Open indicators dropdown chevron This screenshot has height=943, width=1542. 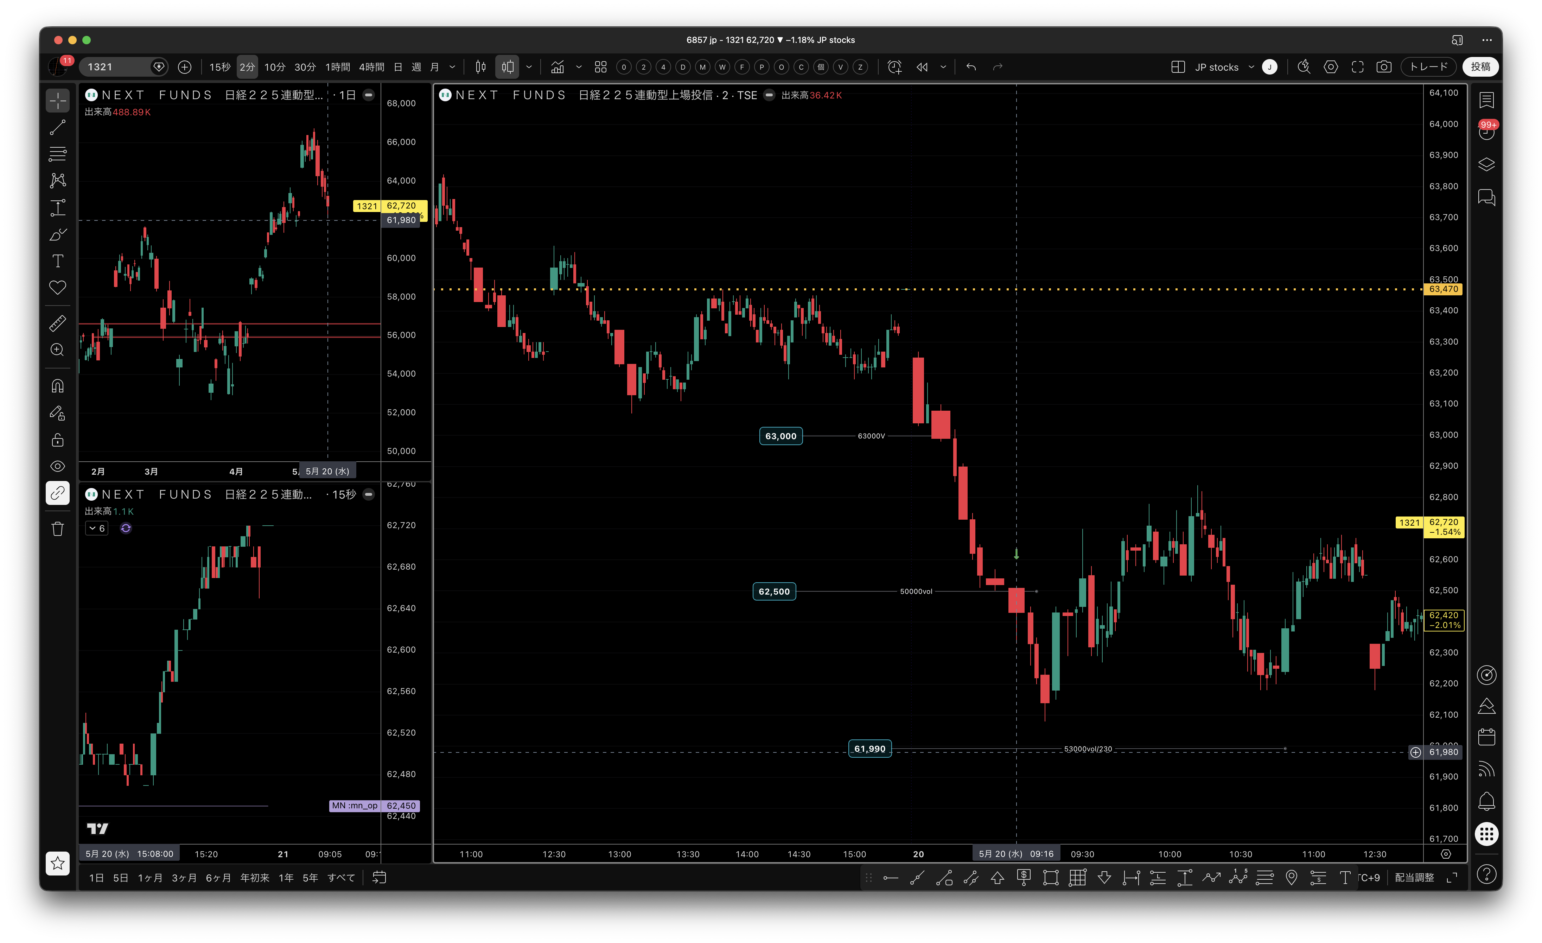579,67
